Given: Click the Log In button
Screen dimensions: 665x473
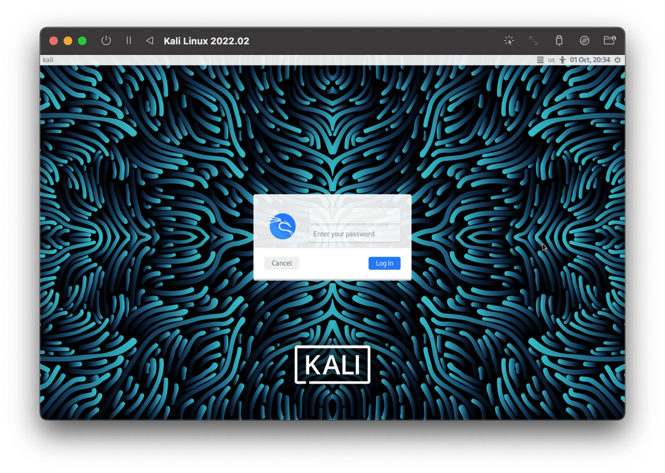Looking at the screenshot, I should [x=385, y=263].
